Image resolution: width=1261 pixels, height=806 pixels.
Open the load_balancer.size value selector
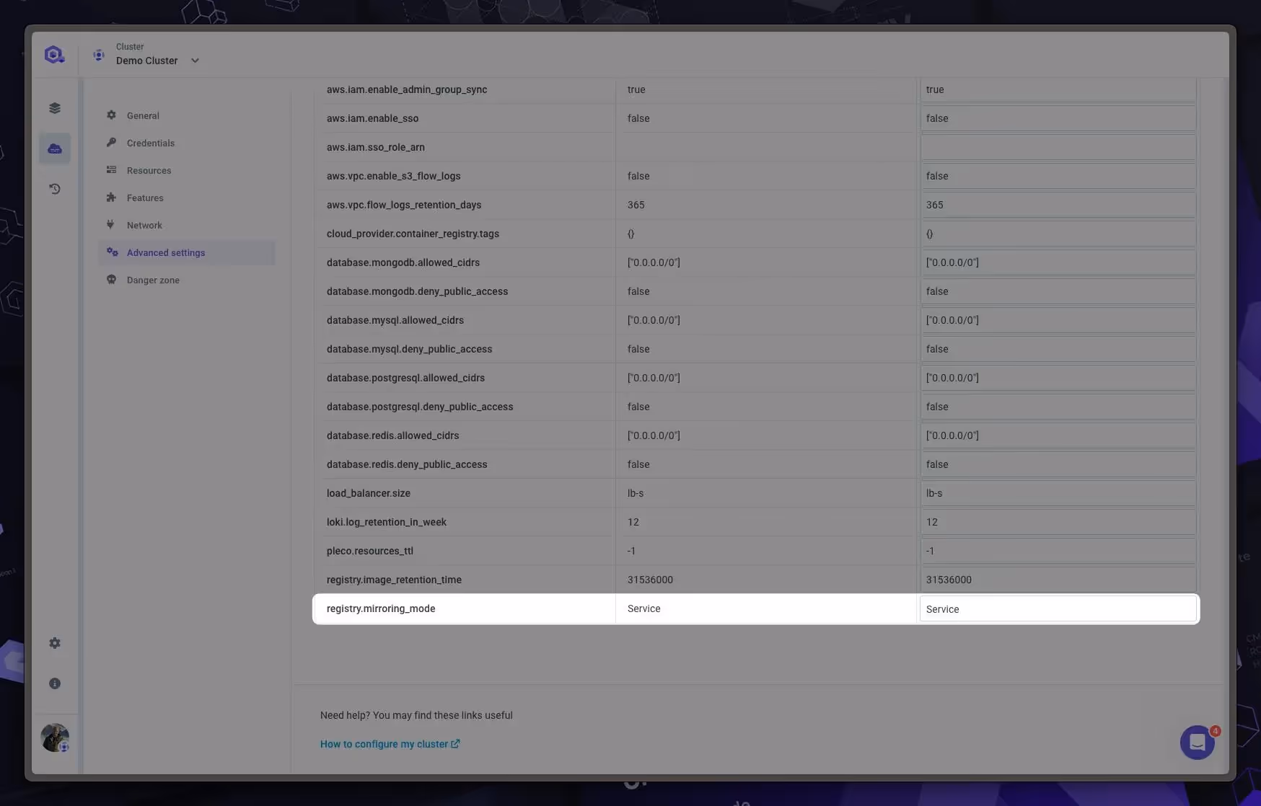1056,493
